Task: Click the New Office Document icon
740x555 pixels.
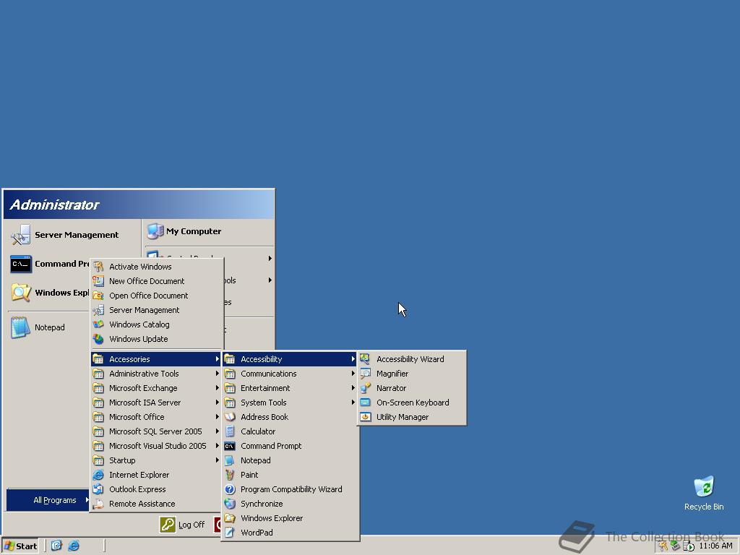Action: (x=98, y=281)
